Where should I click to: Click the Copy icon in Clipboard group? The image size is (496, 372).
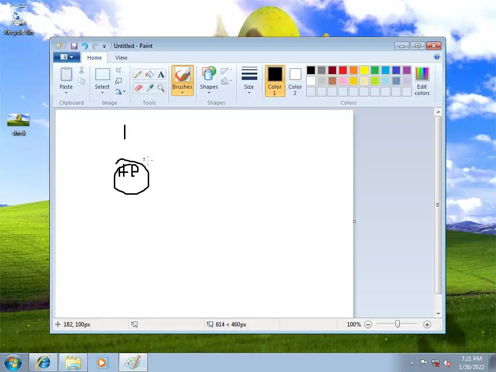pyautogui.click(x=81, y=81)
